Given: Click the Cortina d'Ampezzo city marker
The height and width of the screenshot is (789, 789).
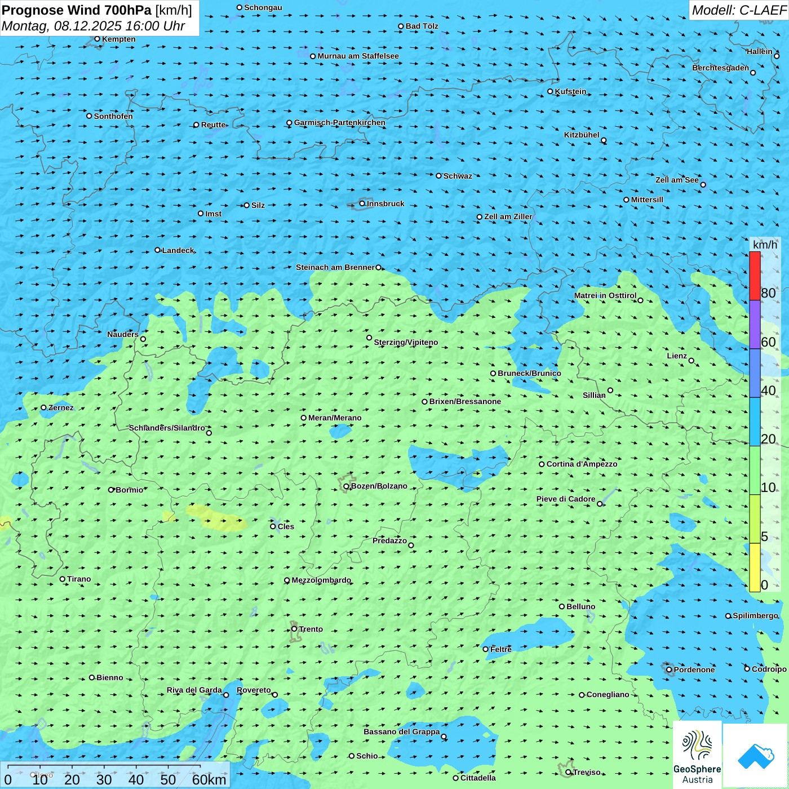Looking at the screenshot, I should pyautogui.click(x=542, y=464).
